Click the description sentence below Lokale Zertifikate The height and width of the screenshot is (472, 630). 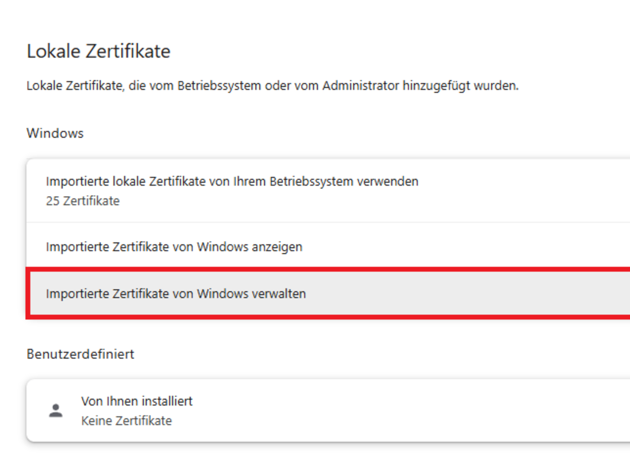pyautogui.click(x=272, y=85)
